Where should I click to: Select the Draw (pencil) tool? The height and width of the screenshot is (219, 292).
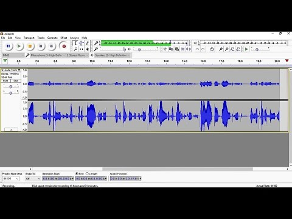(88, 43)
